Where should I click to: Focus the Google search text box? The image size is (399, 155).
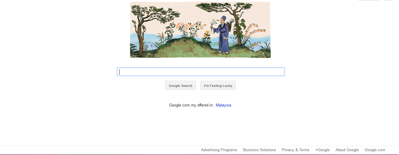coord(201,72)
